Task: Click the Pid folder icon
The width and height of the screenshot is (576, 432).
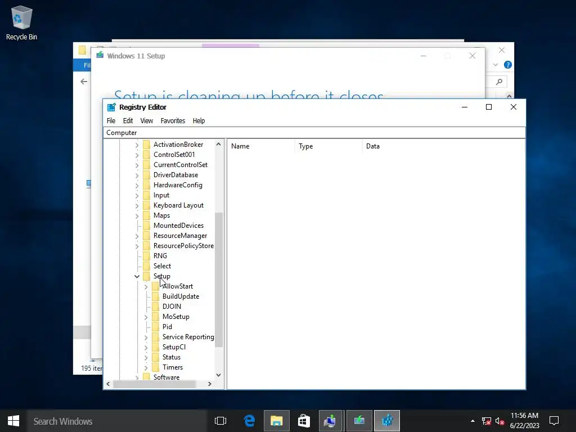Action: point(155,327)
